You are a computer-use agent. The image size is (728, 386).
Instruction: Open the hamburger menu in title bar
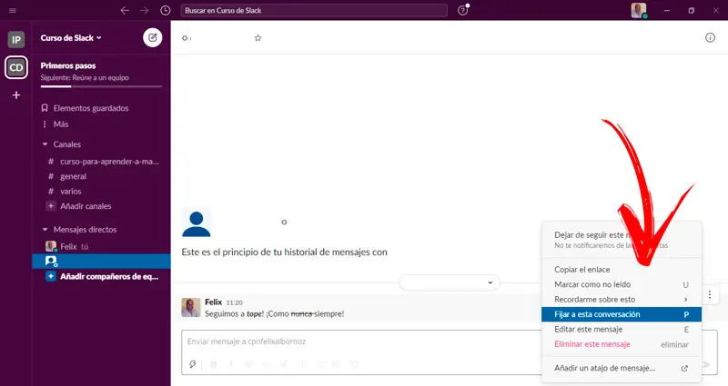pyautogui.click(x=13, y=10)
